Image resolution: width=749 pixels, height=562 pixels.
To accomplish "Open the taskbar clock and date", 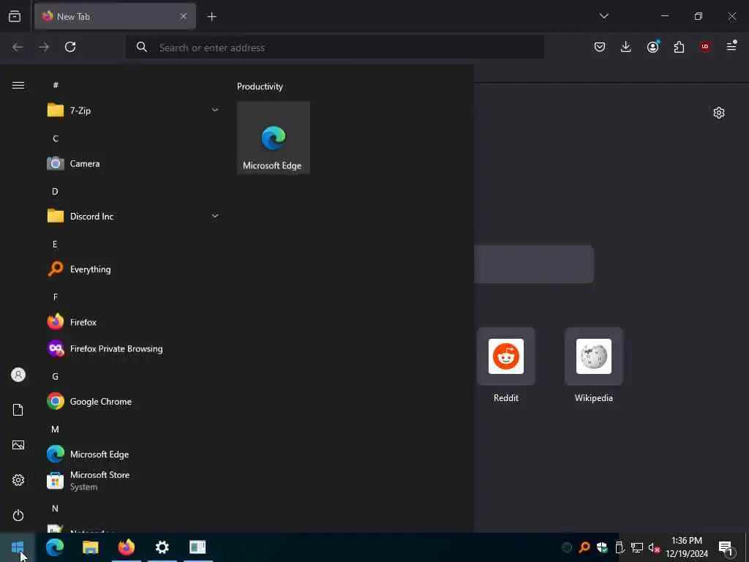I will 687,547.
